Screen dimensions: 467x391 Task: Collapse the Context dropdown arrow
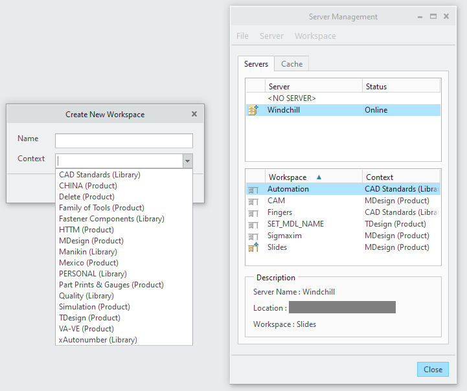point(187,161)
